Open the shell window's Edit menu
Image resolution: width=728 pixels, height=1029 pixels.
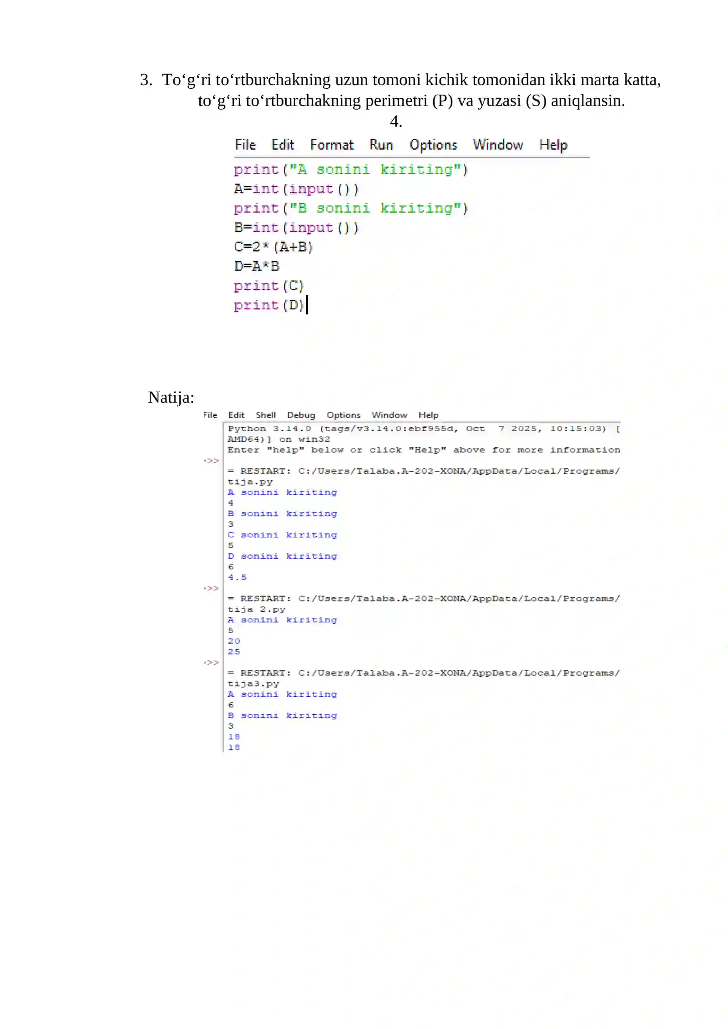[x=236, y=415]
